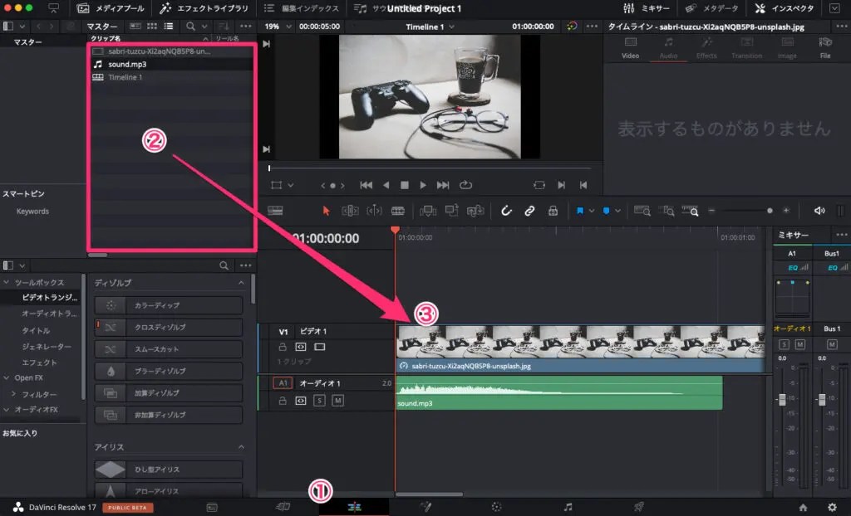Select the Blade Edit mode tool
The width and height of the screenshot is (851, 516).
coord(397,210)
